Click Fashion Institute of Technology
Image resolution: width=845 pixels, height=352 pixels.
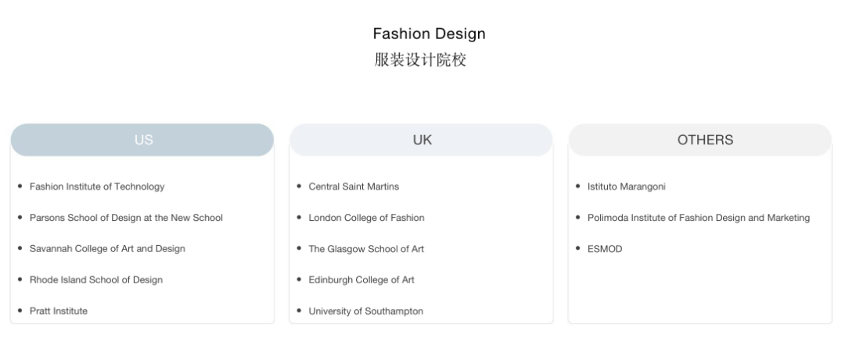pyautogui.click(x=97, y=187)
